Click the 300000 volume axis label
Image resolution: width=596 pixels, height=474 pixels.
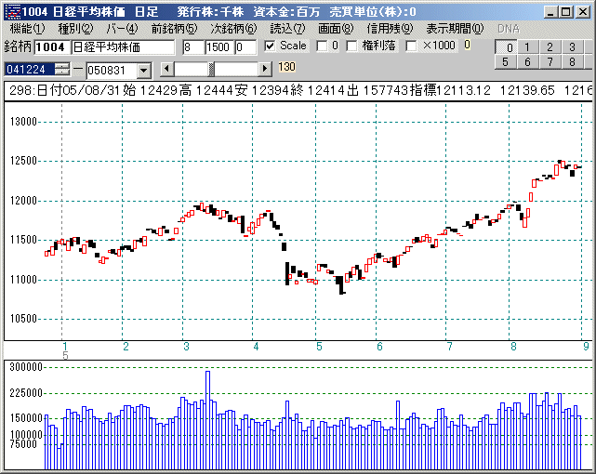26,367
